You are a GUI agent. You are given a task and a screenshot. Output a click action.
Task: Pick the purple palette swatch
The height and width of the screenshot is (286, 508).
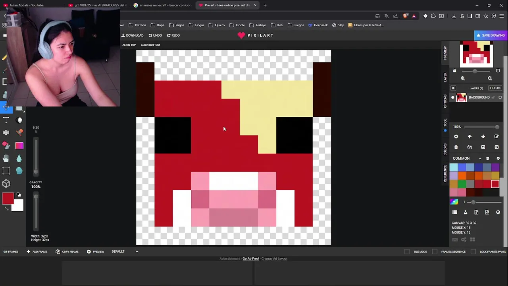point(495,168)
